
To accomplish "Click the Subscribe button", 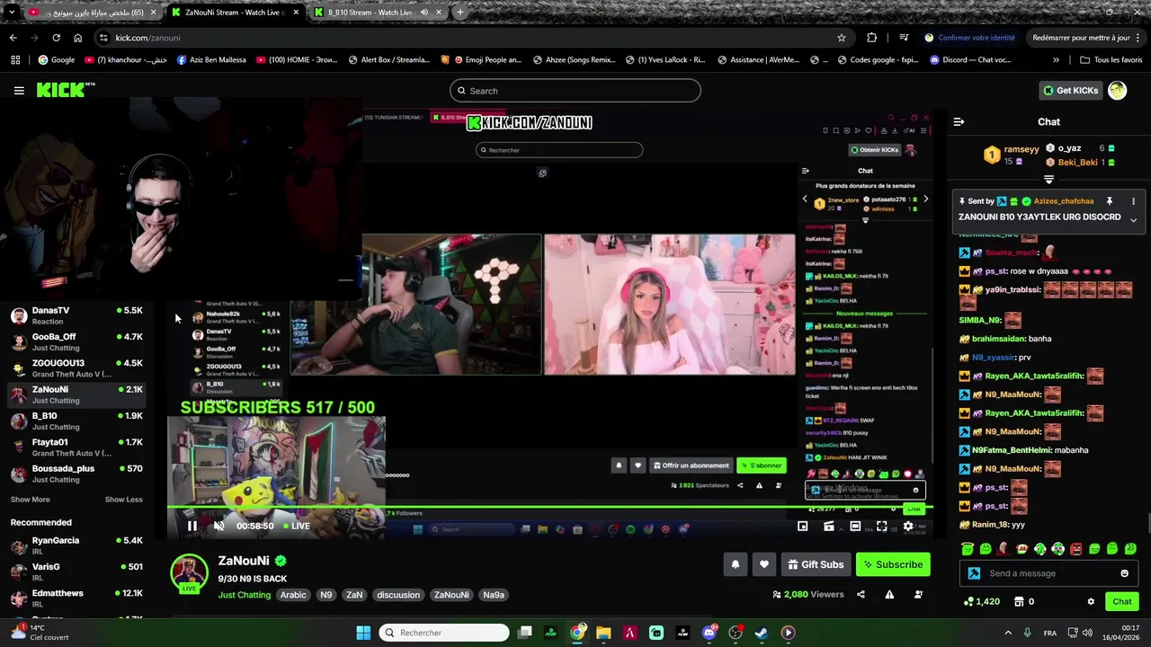I will click(x=893, y=564).
